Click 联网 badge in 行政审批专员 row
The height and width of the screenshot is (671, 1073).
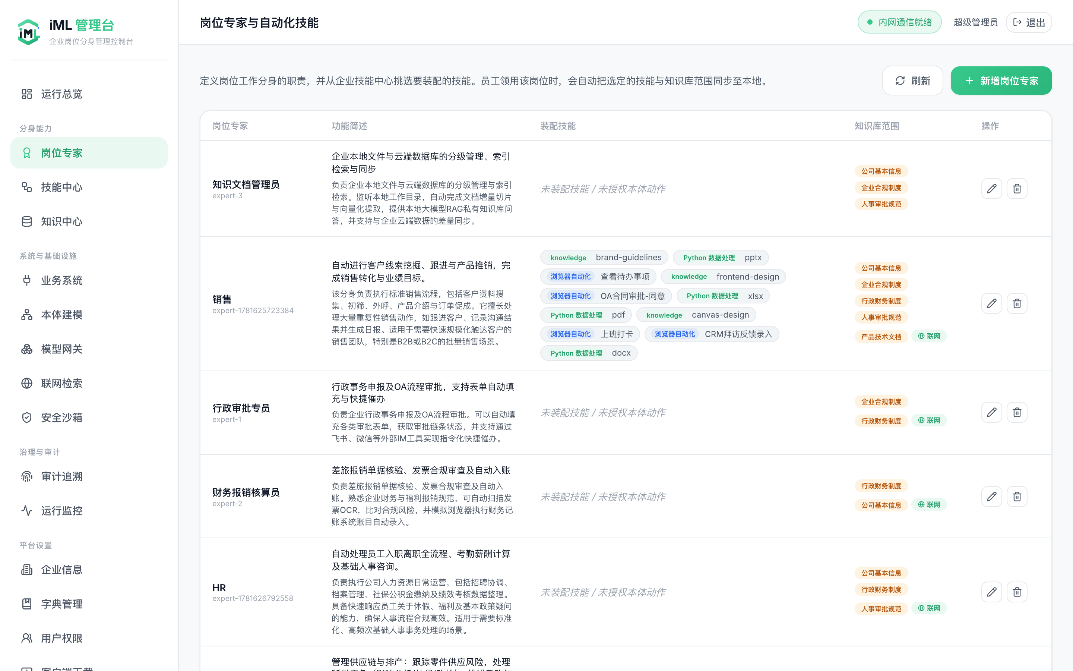[929, 421]
